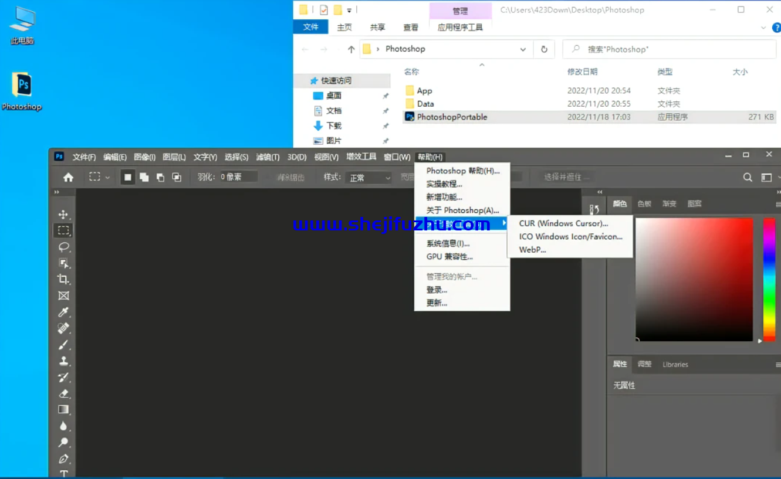Switch to the Libraries tab
This screenshot has height=479, width=781.
tap(675, 365)
